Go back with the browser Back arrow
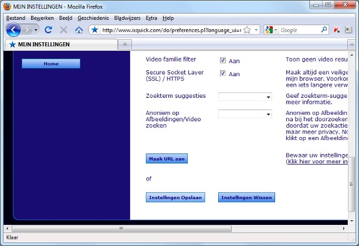The height and width of the screenshot is (246, 359). (x=13, y=30)
